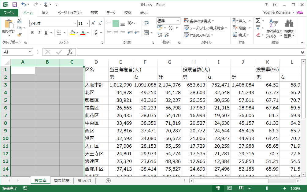
Task: Click the Insert Function fx icon
Action: click(70, 52)
